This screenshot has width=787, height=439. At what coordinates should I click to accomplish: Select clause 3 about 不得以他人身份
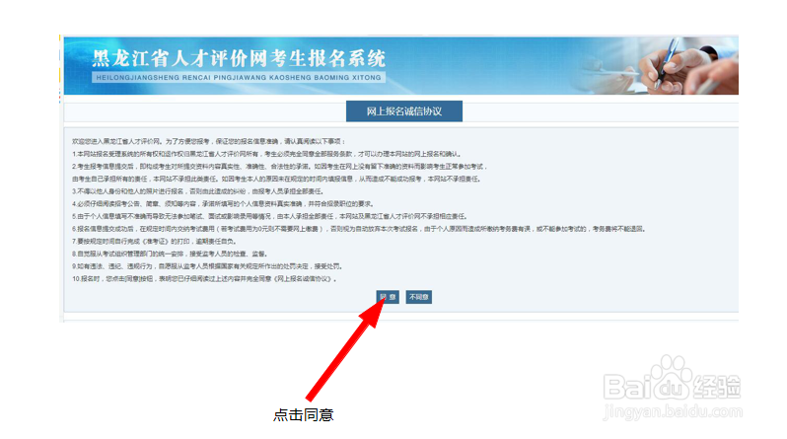tap(198, 191)
